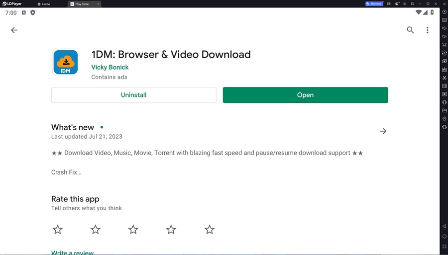
Task: Open LDPlayer settings hexagon icon
Action: (x=445, y=12)
